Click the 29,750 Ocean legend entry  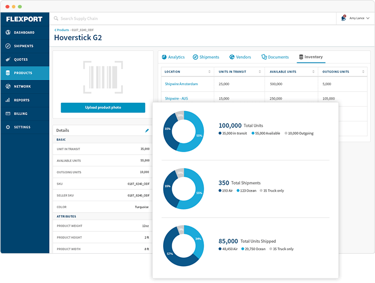point(253,249)
